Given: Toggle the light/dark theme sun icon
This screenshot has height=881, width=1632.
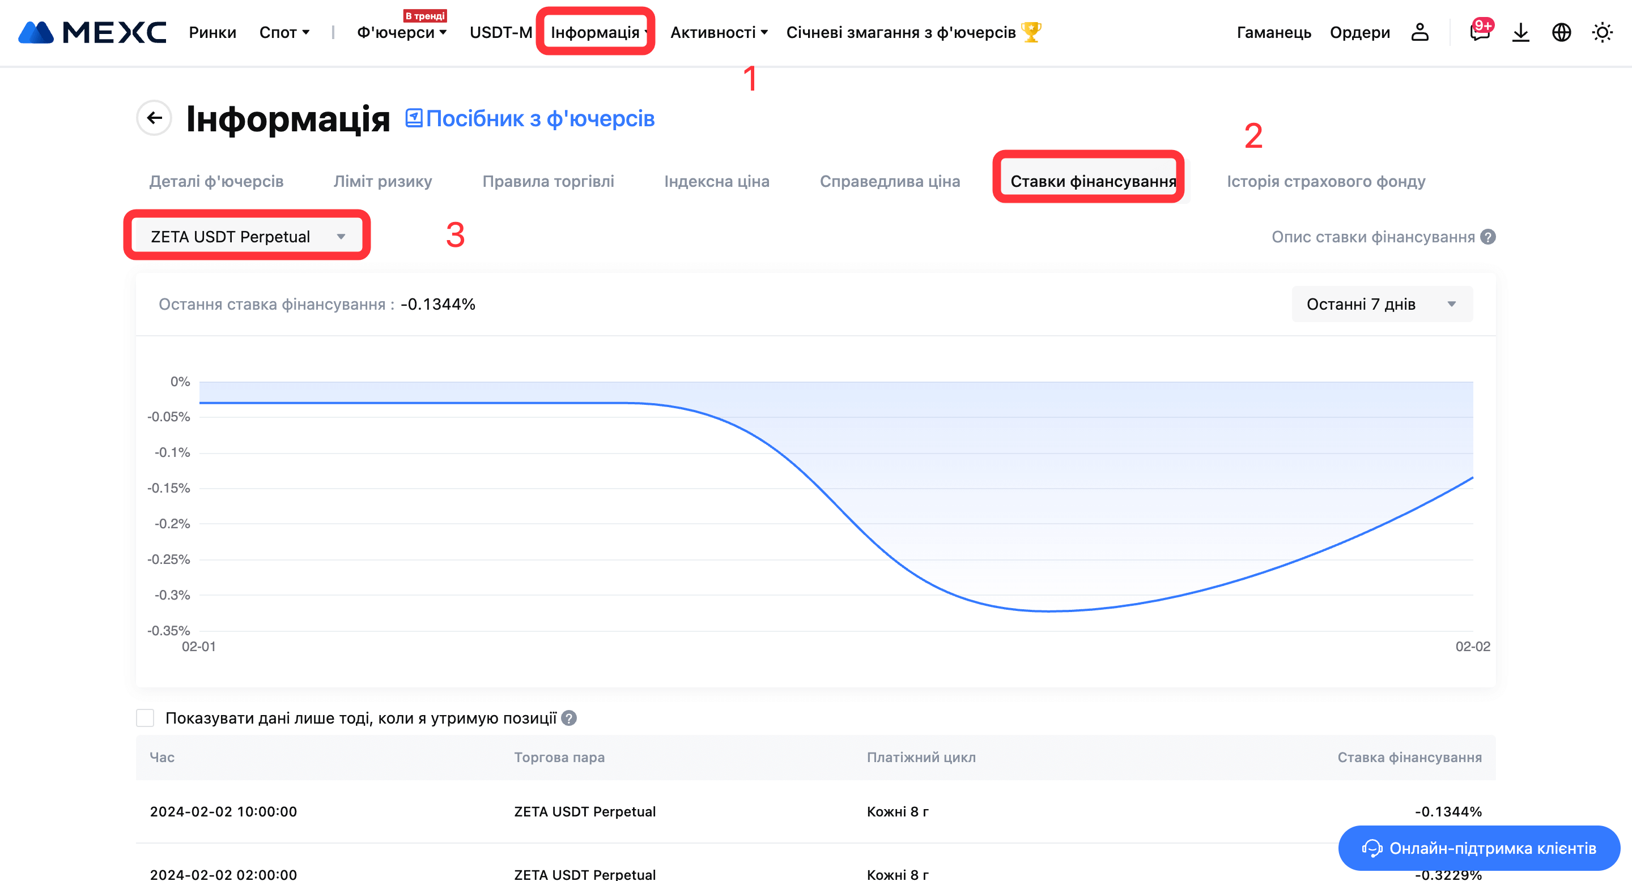Looking at the screenshot, I should click(1601, 32).
